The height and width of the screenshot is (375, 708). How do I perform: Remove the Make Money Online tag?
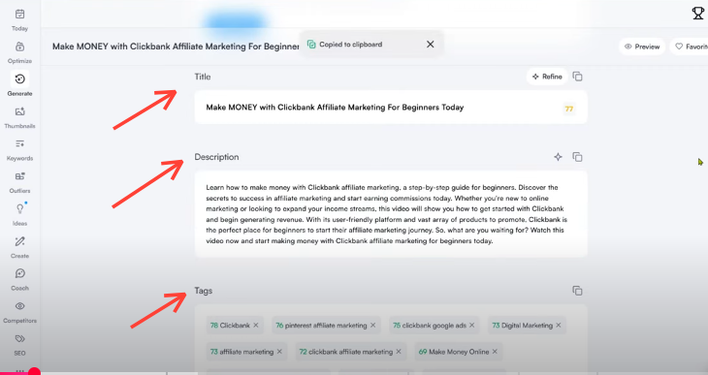[495, 352]
